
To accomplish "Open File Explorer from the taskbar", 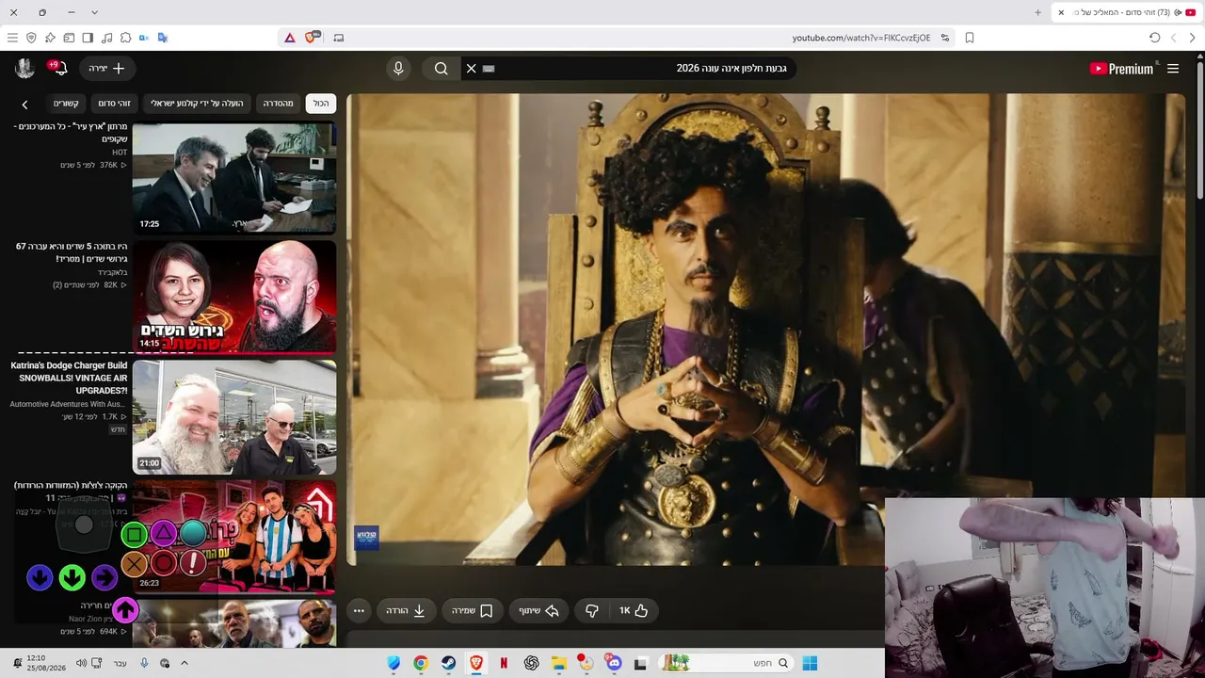I will 558,663.
